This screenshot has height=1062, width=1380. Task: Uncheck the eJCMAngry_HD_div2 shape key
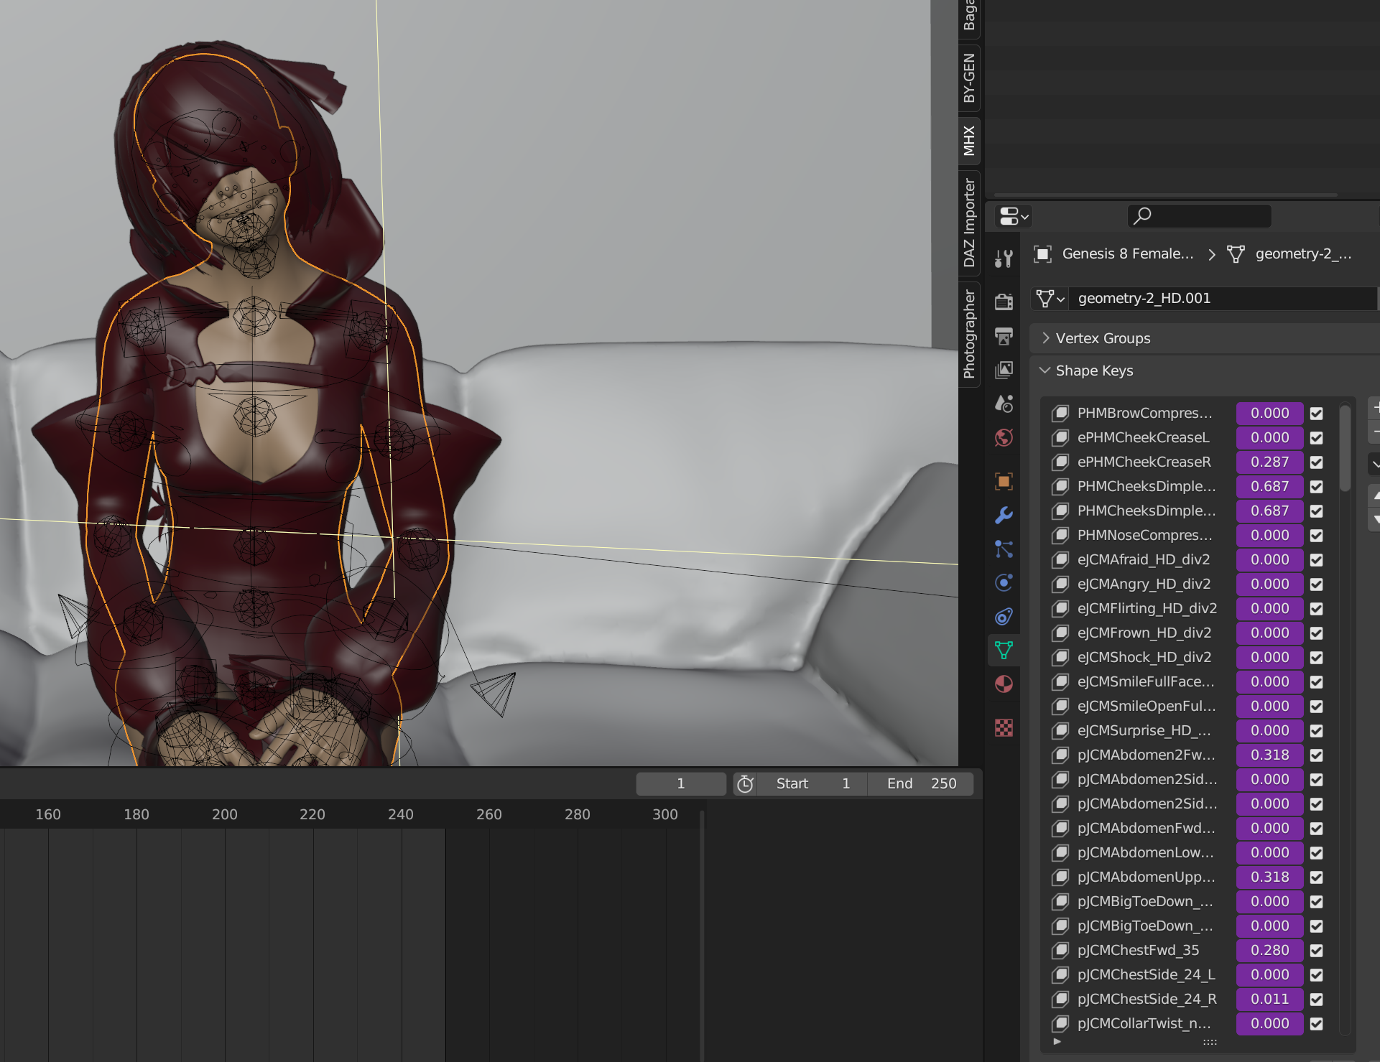coord(1316,584)
